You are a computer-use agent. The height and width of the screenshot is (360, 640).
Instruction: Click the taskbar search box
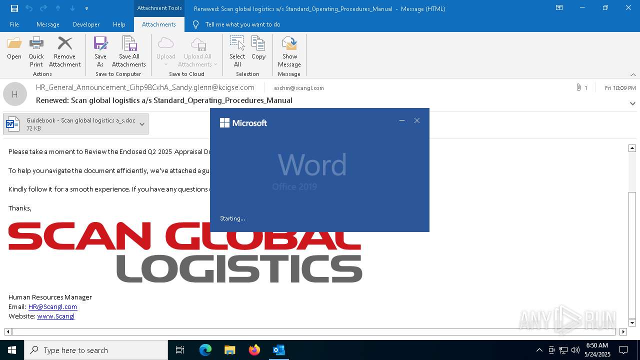click(x=96, y=350)
